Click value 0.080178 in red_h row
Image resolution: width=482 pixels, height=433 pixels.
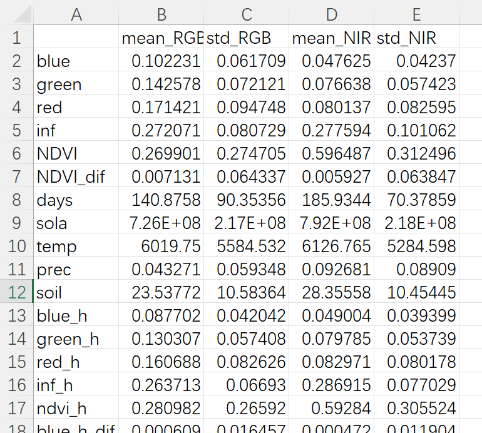[x=416, y=362]
